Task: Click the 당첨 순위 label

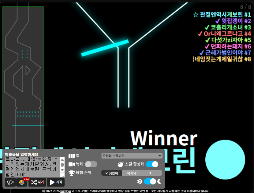Action: coord(84,173)
